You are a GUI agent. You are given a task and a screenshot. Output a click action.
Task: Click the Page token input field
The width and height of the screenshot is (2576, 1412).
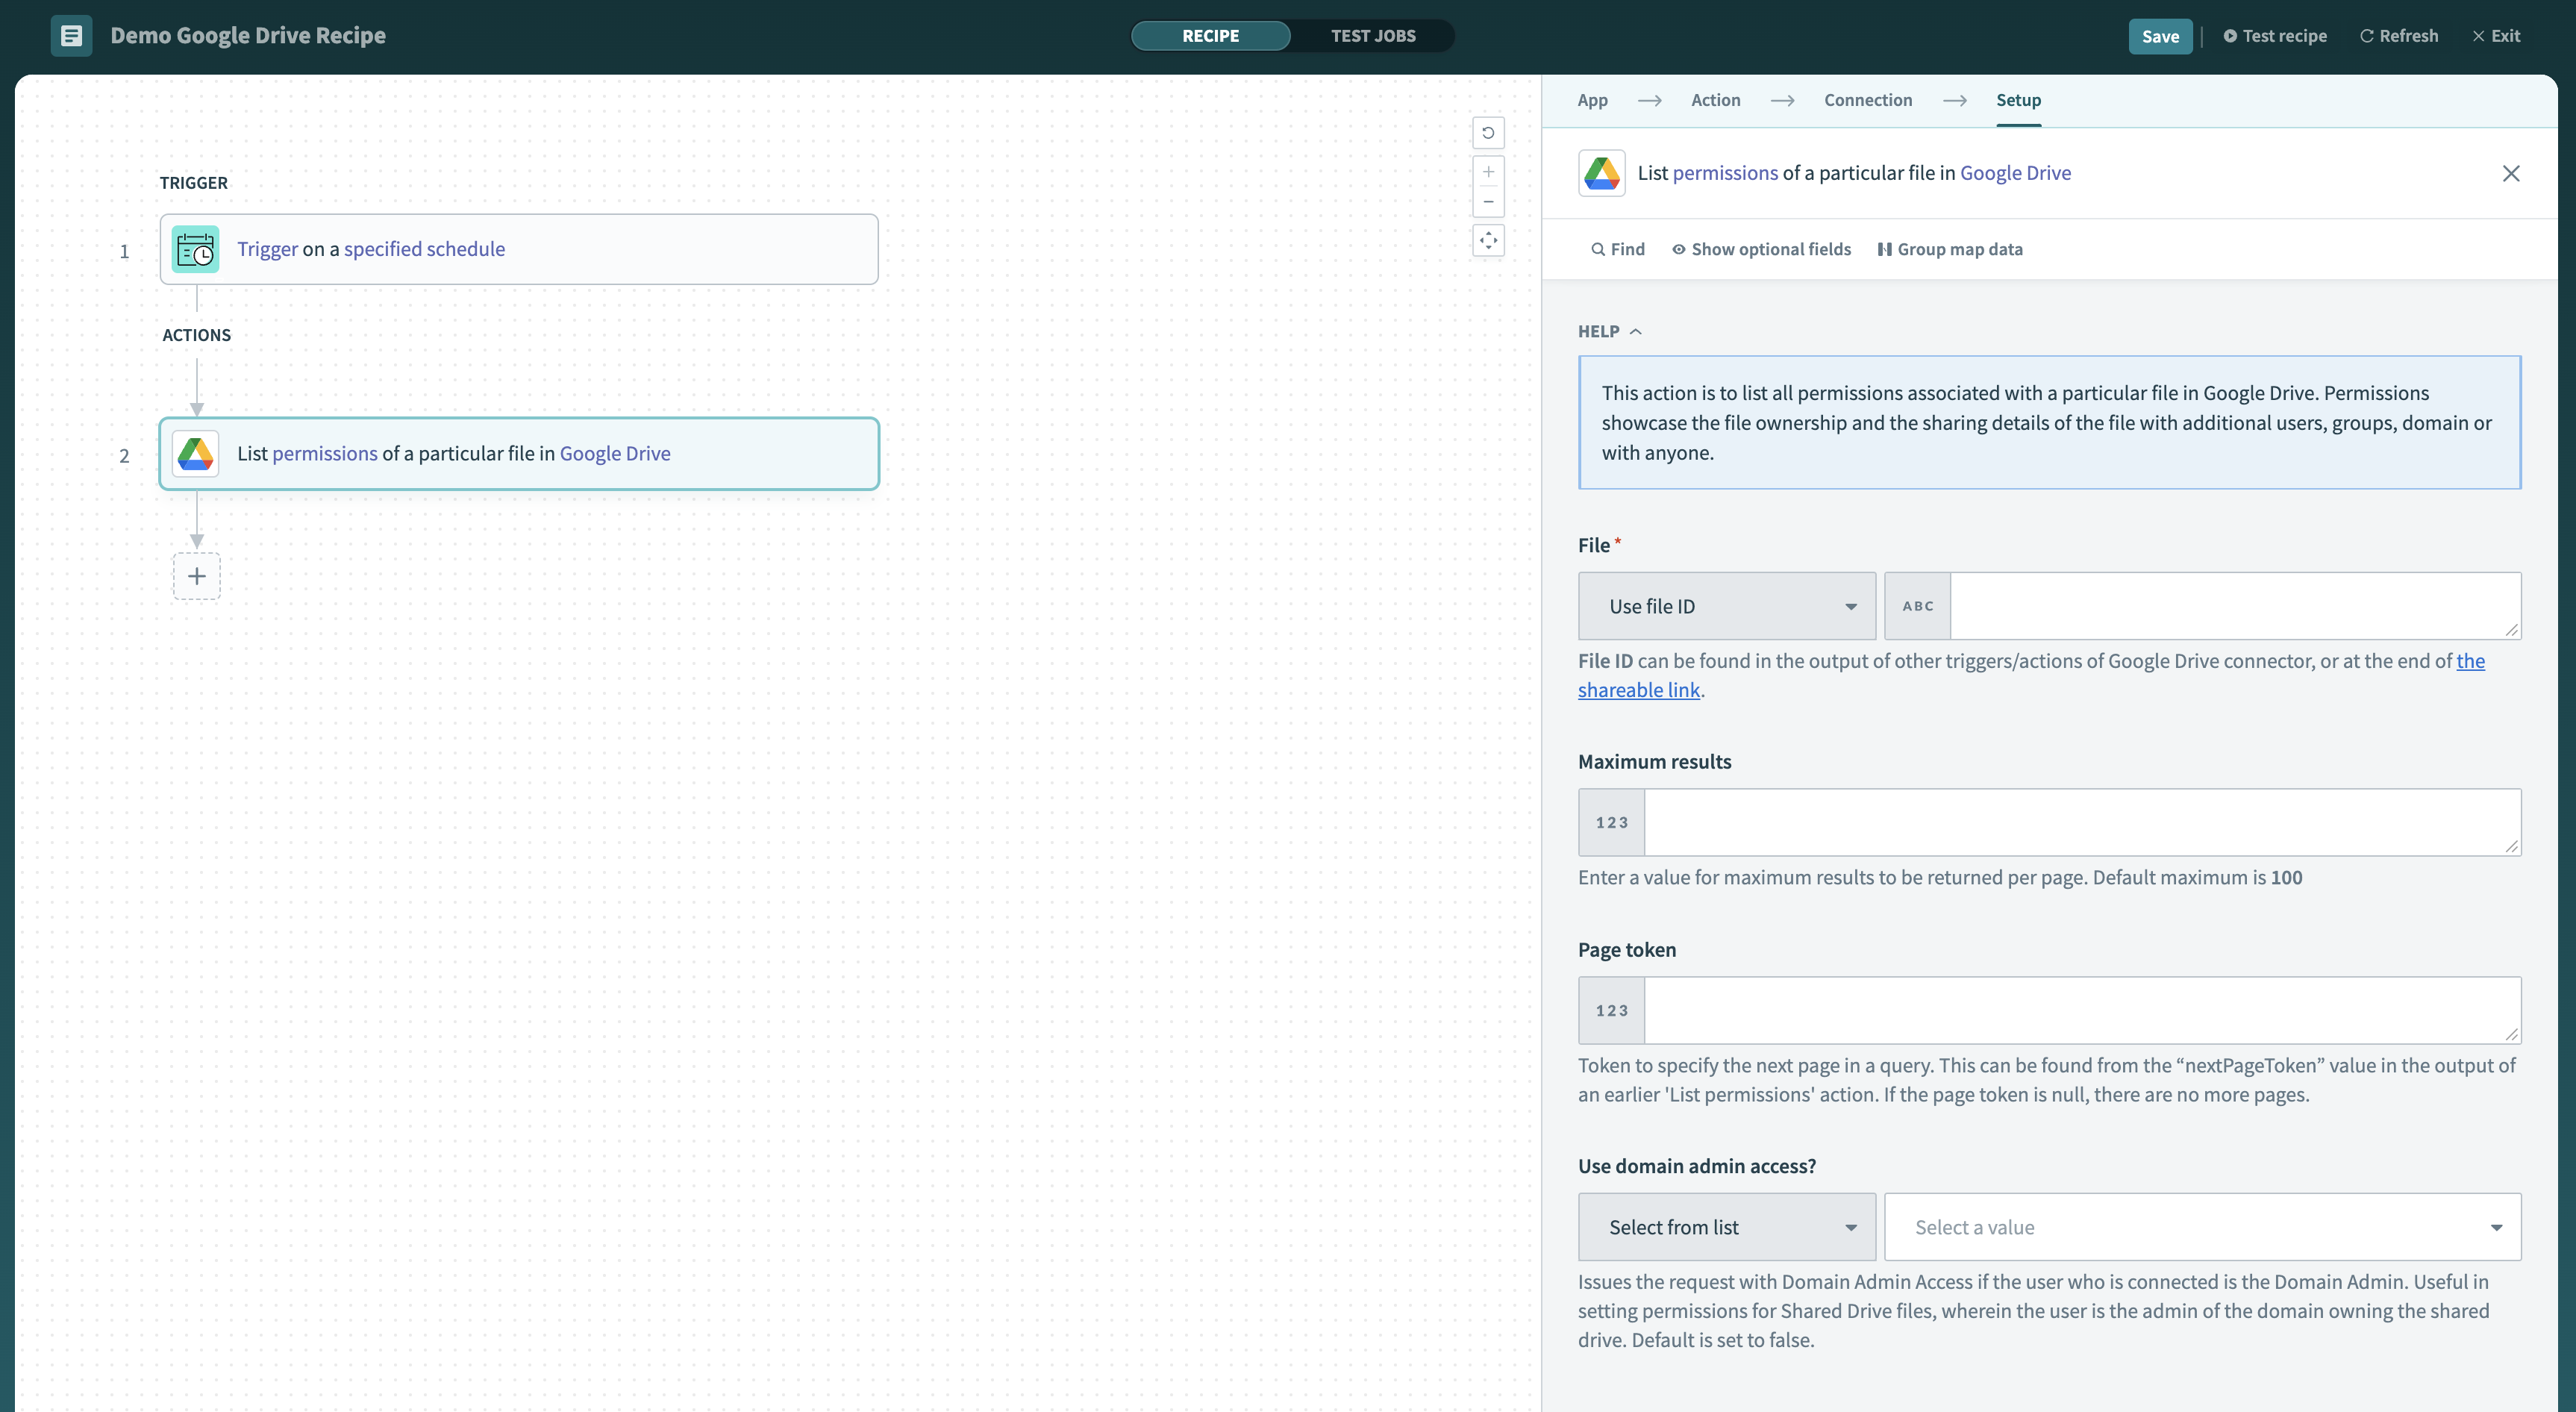pos(2082,1010)
